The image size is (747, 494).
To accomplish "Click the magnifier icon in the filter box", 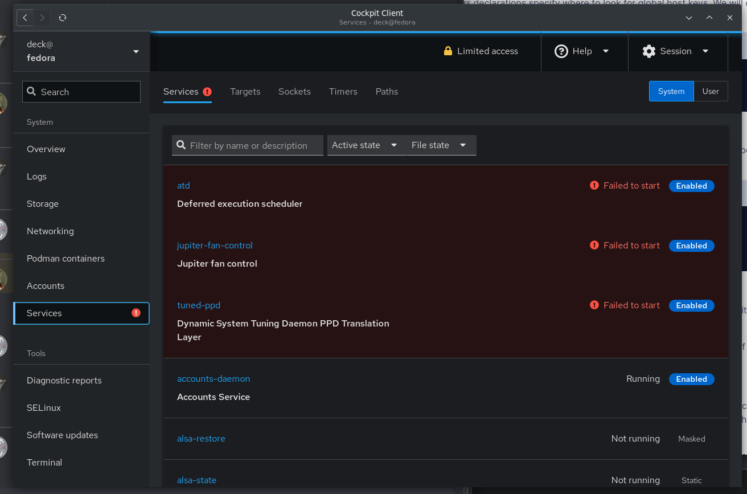I will pos(181,145).
